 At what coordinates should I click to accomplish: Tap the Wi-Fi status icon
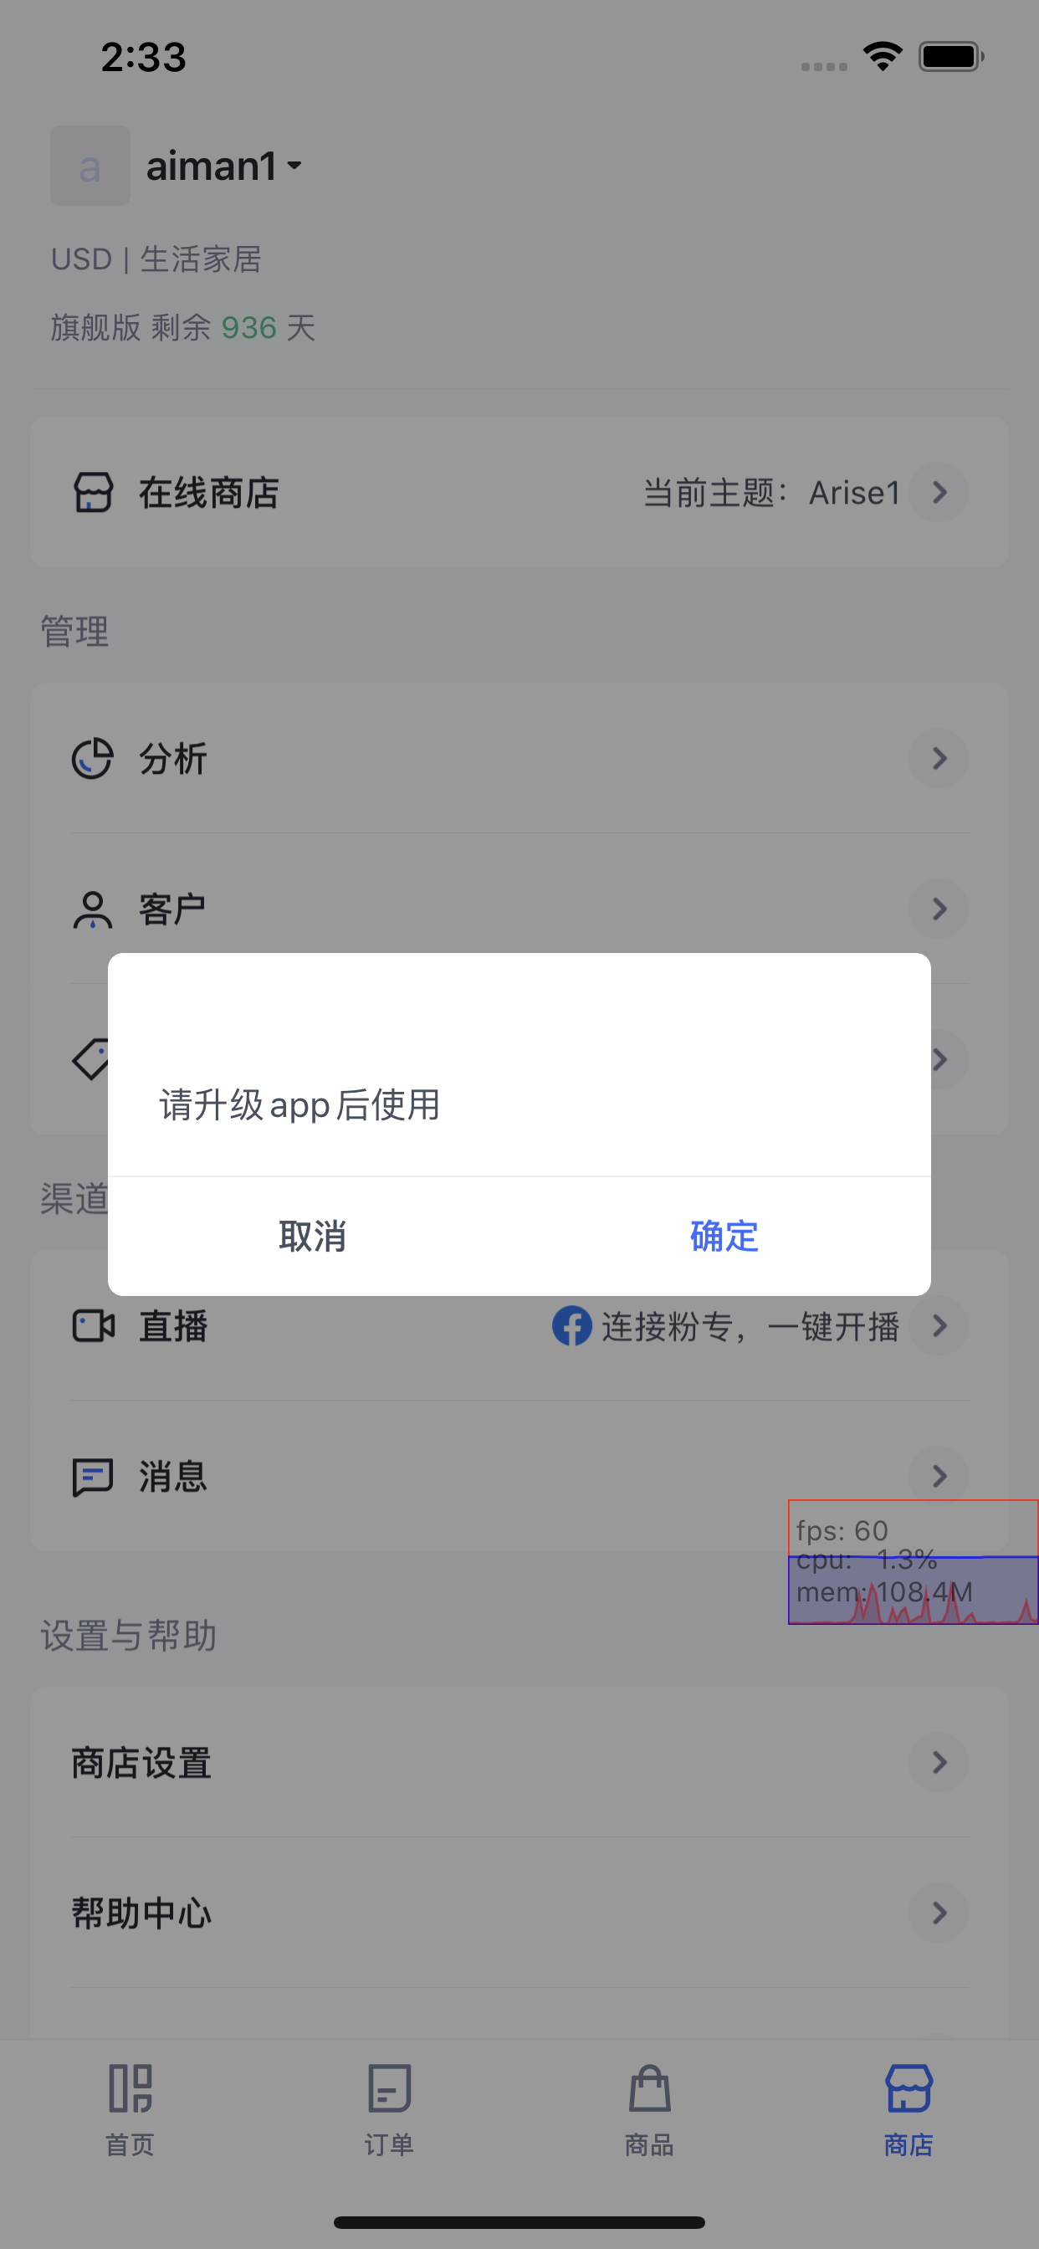883,57
